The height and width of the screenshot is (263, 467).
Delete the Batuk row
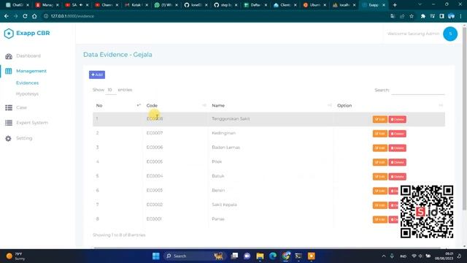tap(397, 177)
